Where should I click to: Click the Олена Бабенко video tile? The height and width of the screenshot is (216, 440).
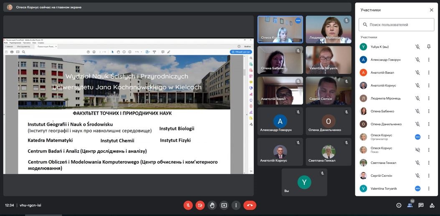(x=280, y=60)
